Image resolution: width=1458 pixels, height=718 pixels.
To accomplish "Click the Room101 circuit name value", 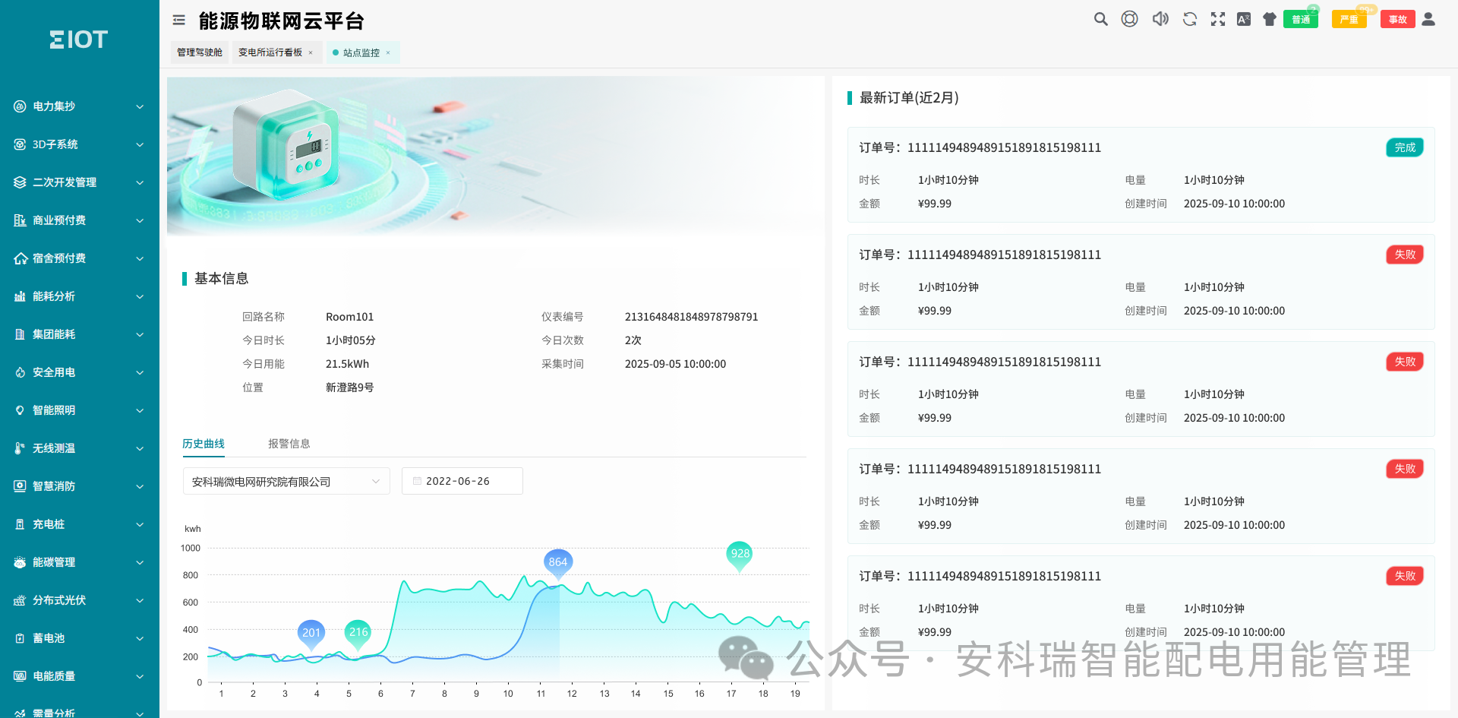I will coord(350,317).
